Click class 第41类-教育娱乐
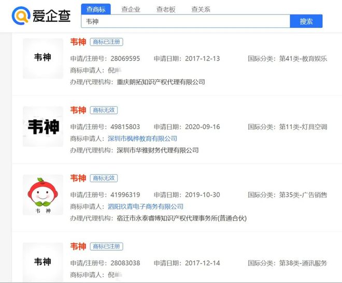342x283 pixels. click(303, 59)
